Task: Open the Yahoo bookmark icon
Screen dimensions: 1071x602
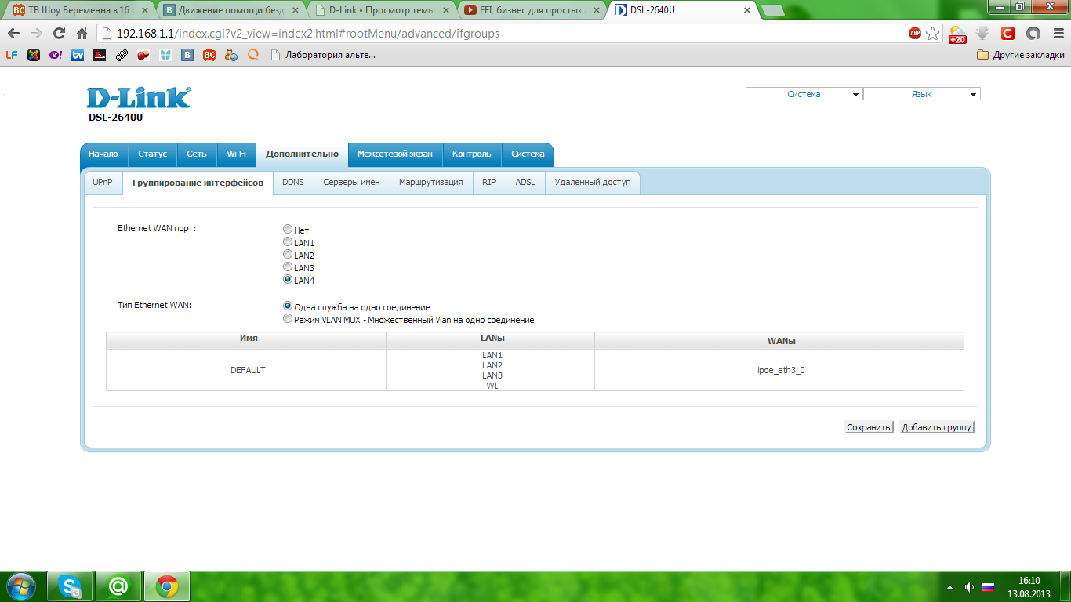Action: (x=56, y=55)
